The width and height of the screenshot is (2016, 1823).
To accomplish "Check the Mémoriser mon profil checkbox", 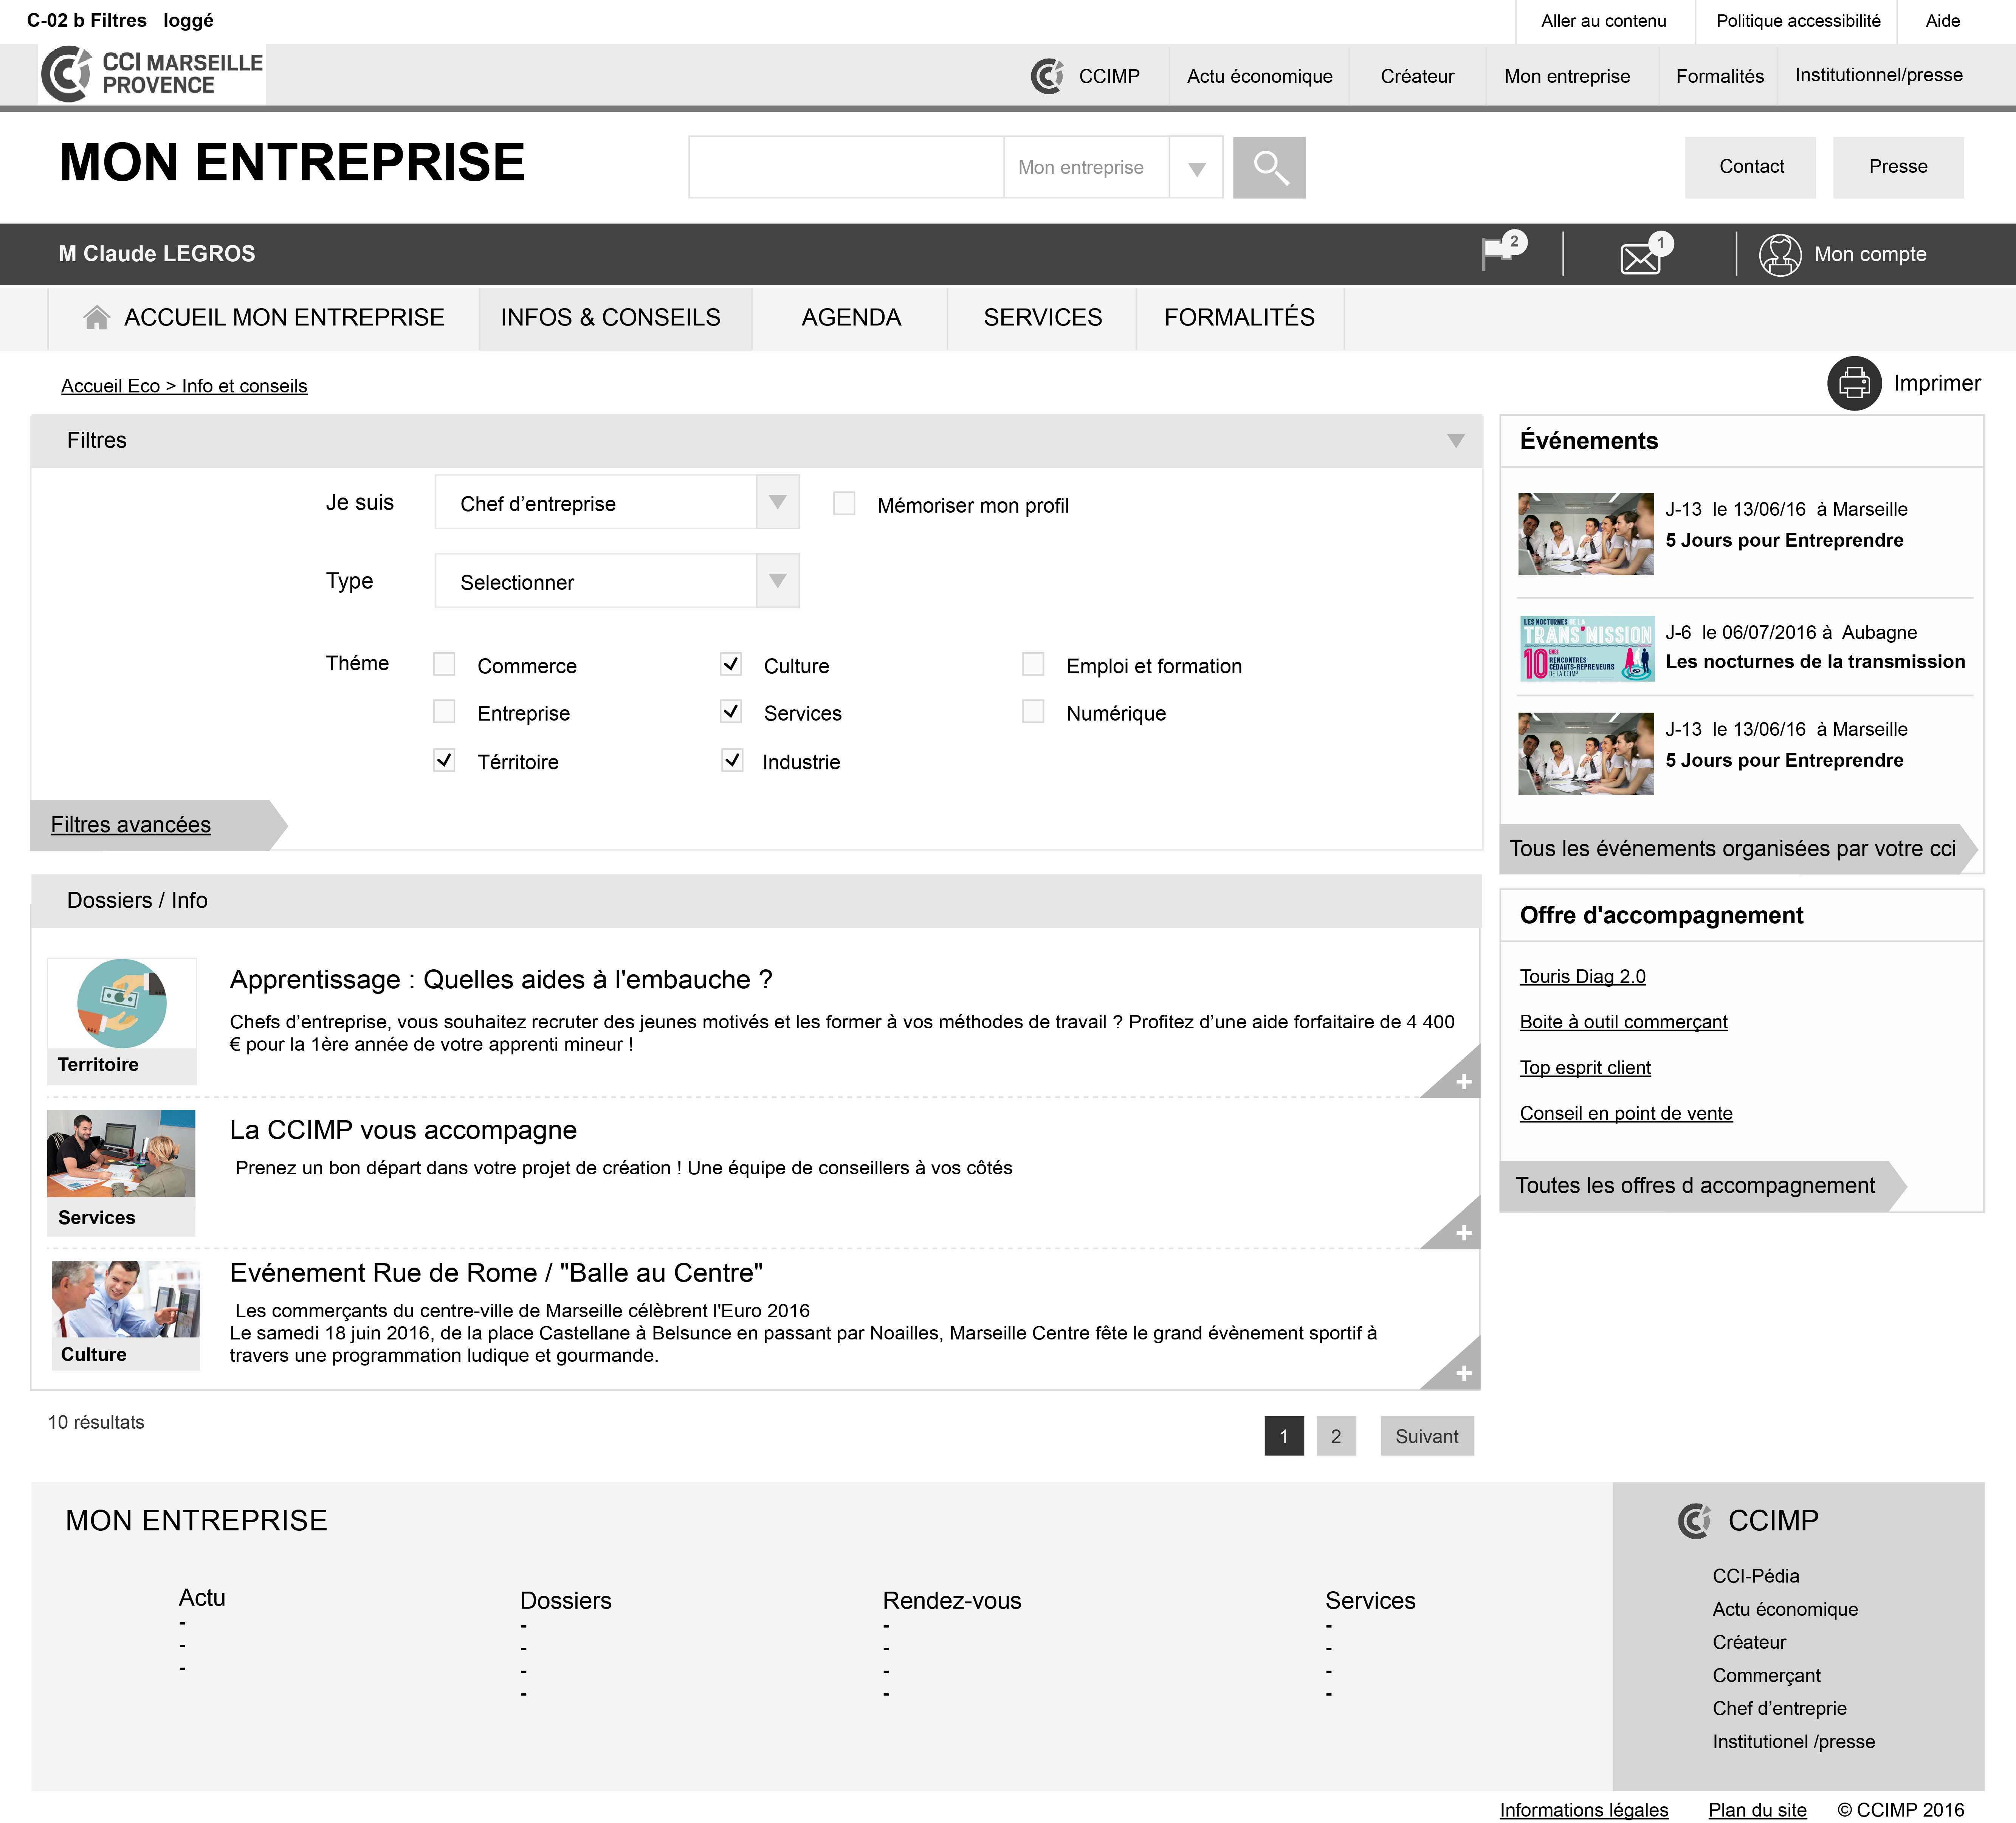I will [844, 503].
